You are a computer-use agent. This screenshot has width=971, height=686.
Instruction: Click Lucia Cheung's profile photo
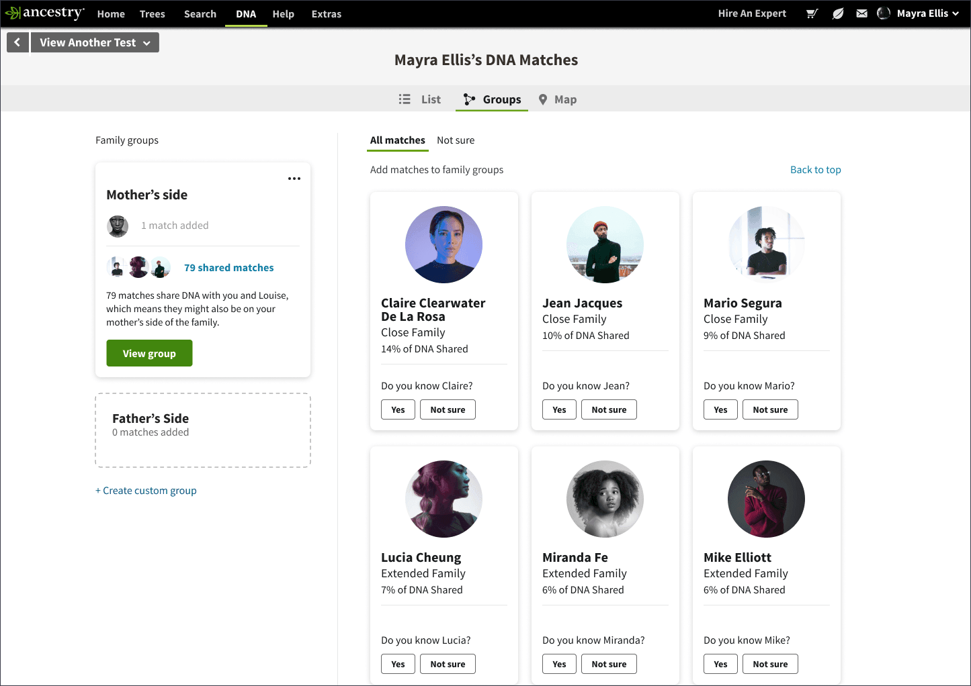pos(444,499)
